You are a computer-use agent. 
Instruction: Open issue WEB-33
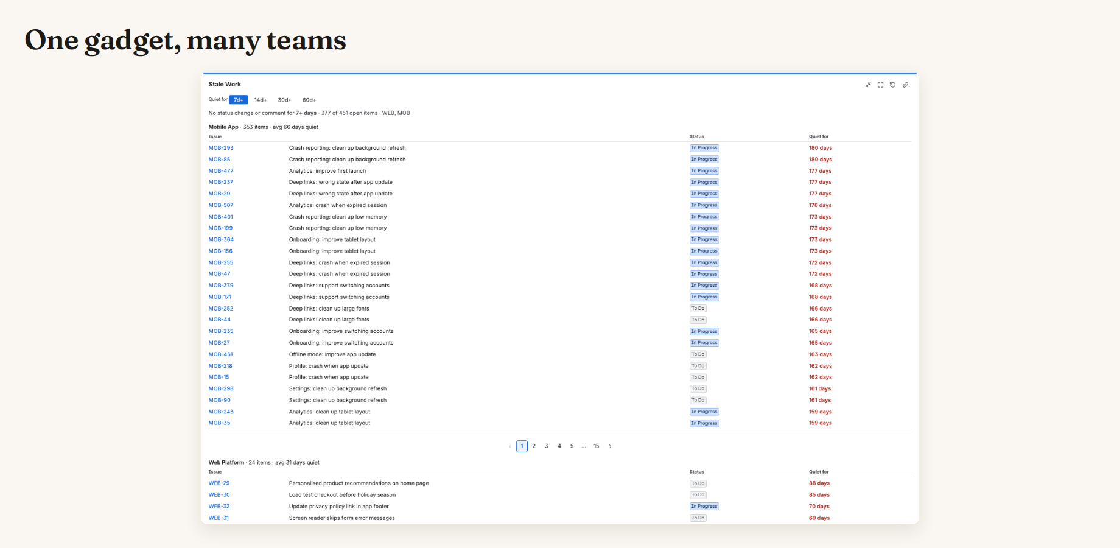tap(219, 507)
